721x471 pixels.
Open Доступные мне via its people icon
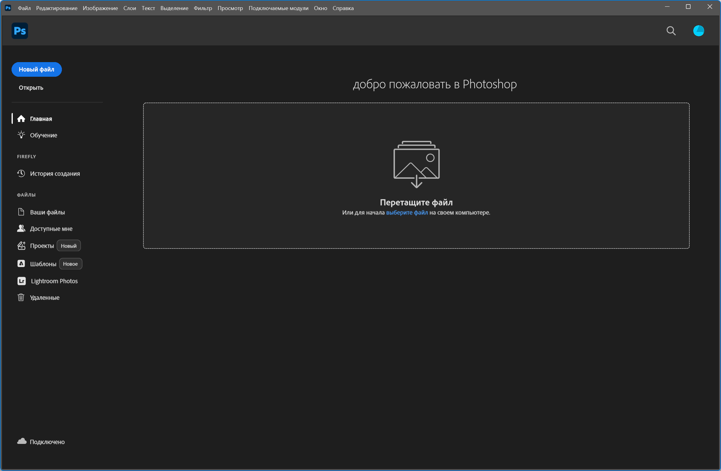tap(21, 228)
